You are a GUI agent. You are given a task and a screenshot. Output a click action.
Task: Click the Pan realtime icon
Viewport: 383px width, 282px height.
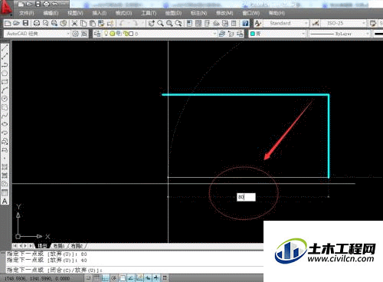click(152, 24)
